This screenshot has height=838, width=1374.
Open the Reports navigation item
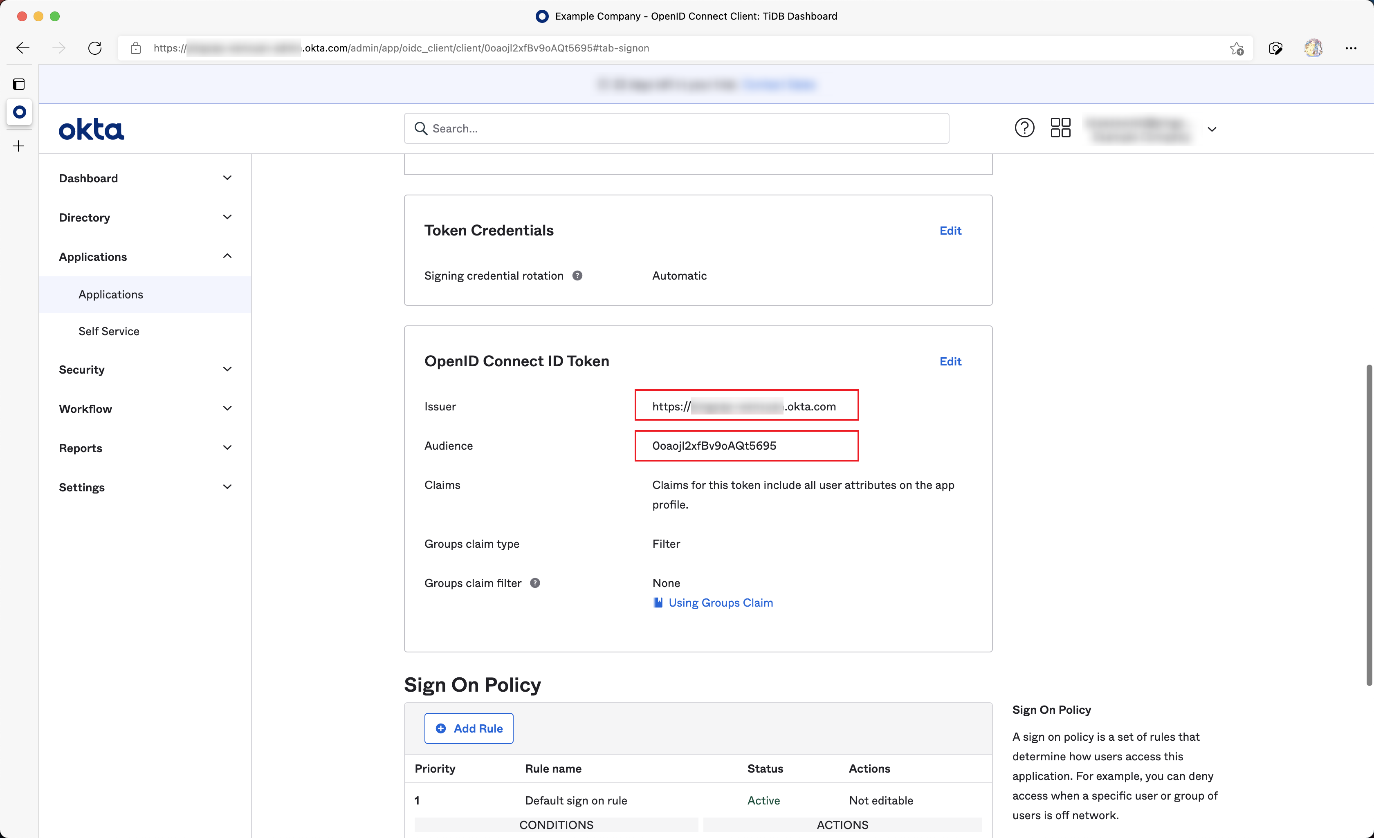coord(145,448)
